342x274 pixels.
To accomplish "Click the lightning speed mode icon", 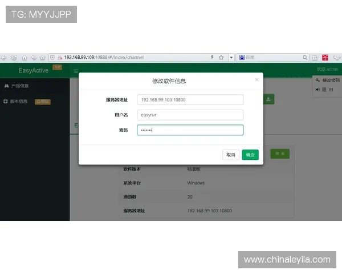I will [x=212, y=57].
